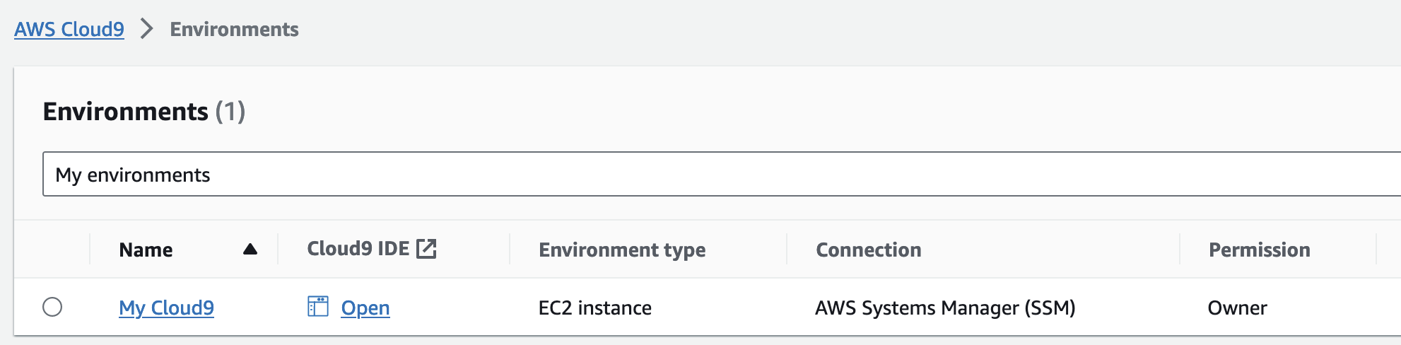Open the My Cloud9 environment link

(x=166, y=308)
